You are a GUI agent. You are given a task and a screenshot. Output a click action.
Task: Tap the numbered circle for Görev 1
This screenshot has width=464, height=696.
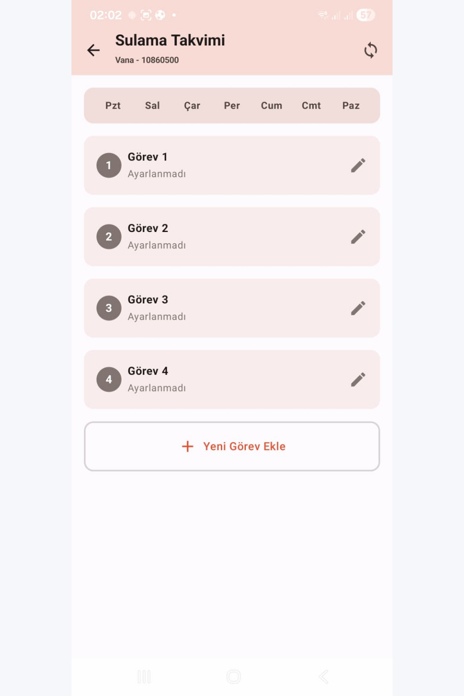point(108,165)
